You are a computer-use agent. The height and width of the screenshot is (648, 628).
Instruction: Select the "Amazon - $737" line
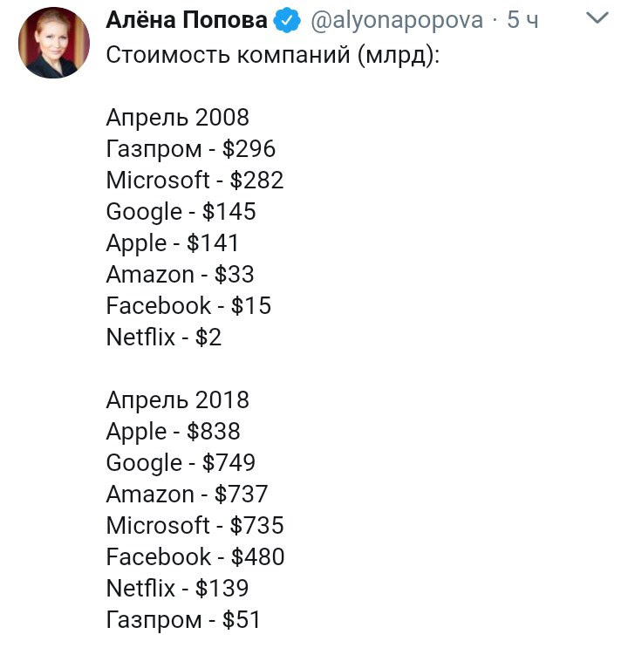tap(187, 495)
